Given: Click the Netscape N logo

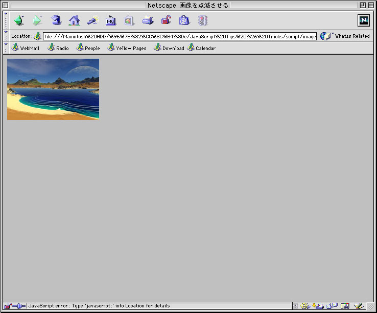Looking at the screenshot, I should [x=364, y=20].
